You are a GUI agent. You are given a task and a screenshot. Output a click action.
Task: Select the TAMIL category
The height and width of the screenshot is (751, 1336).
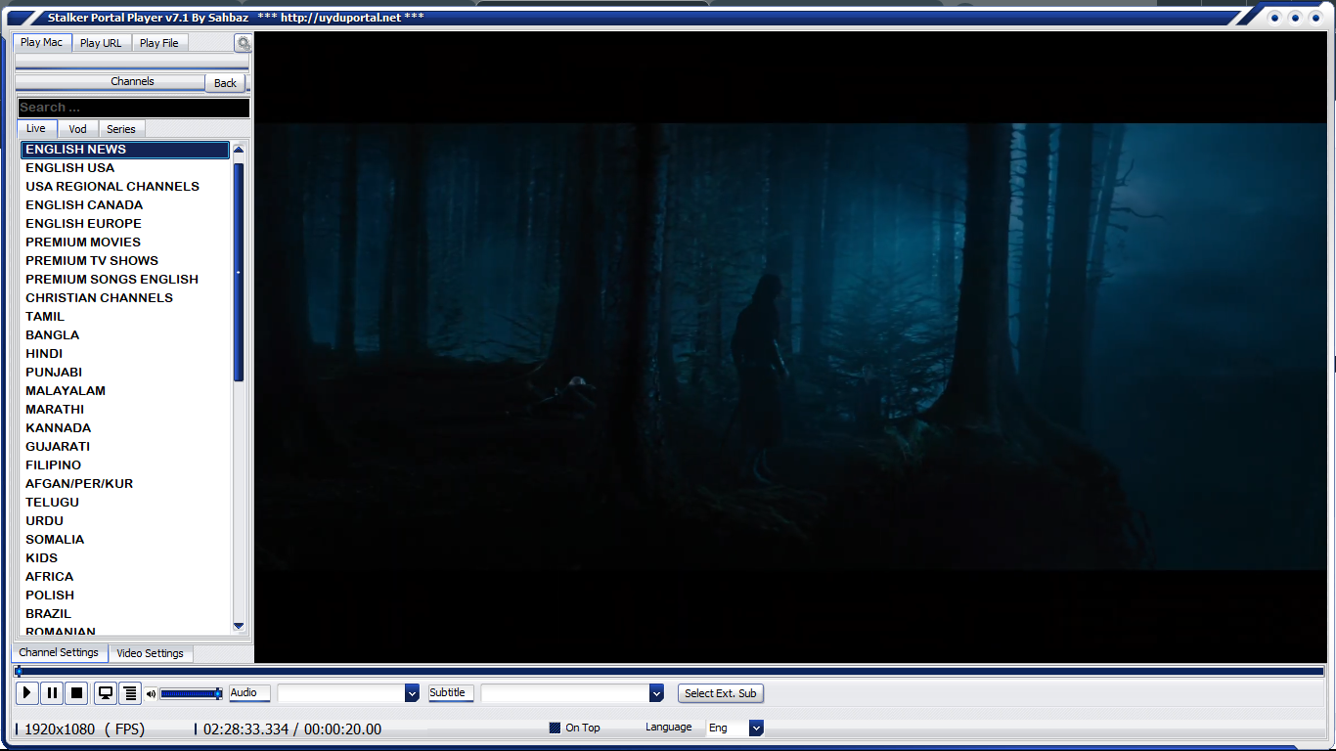point(125,317)
